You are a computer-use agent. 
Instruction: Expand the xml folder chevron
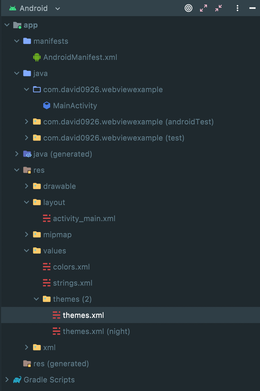point(27,347)
